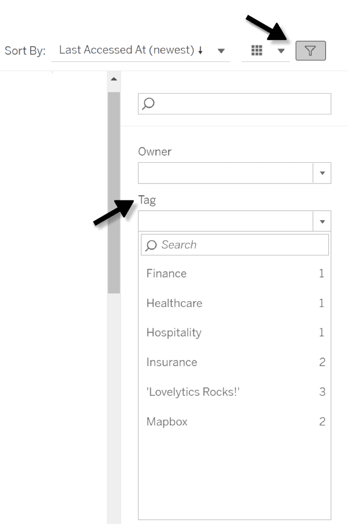
Task: Click the vertical scrollbar thumb
Action: point(114,192)
